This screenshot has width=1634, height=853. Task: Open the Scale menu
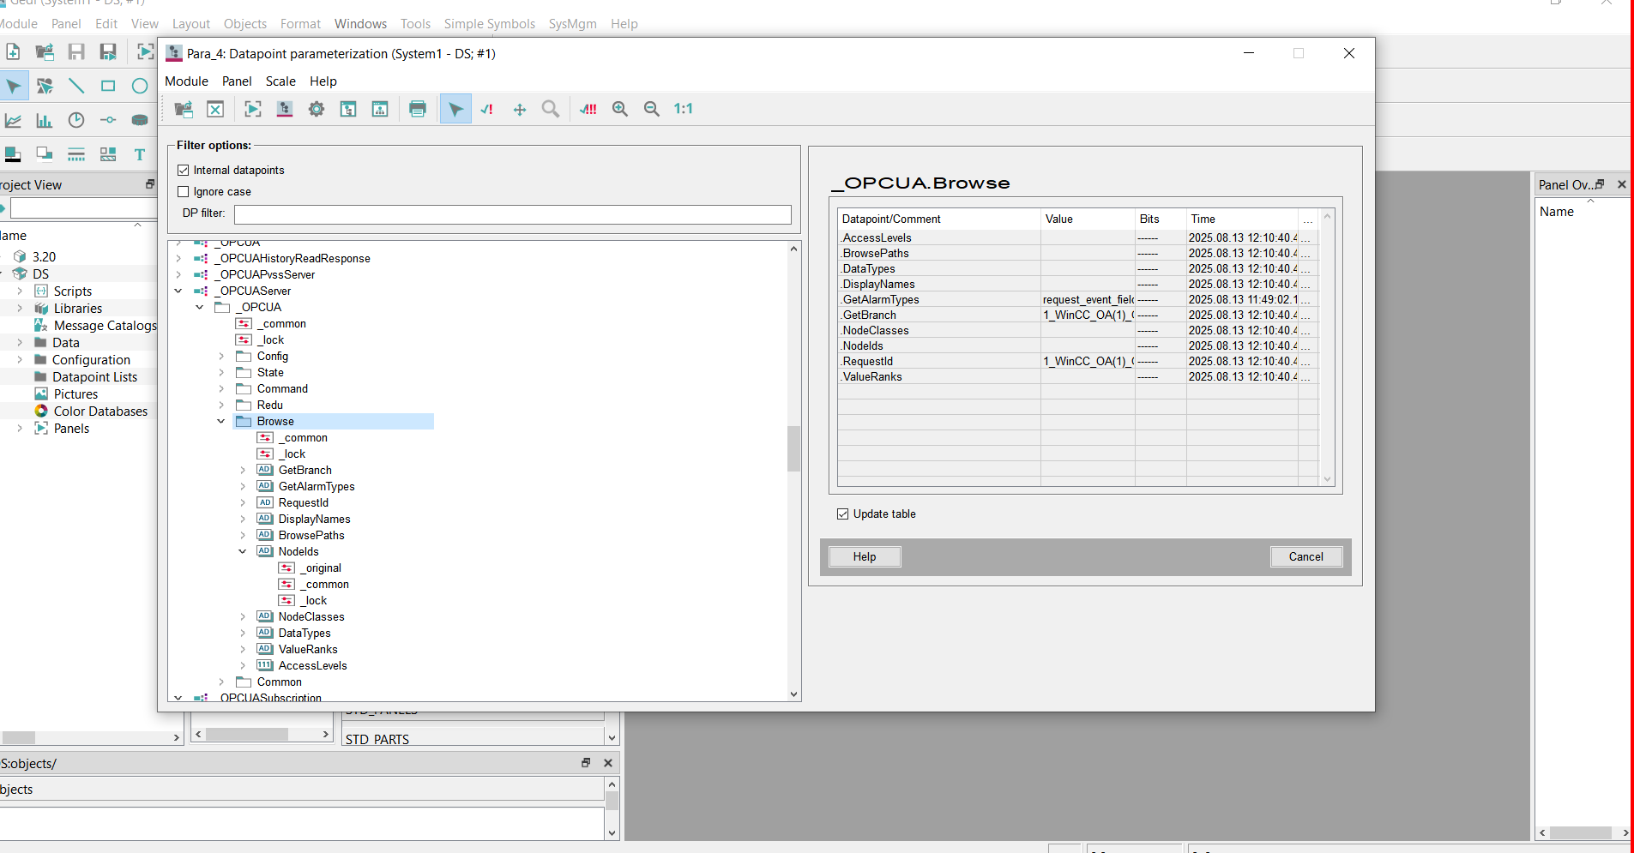click(280, 81)
